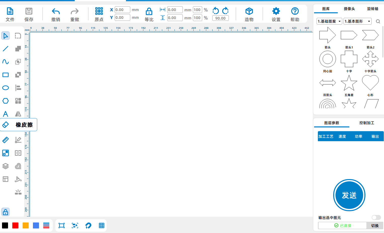
Task: Expand the 1.基本图形 dropdown
Action: click(x=358, y=21)
